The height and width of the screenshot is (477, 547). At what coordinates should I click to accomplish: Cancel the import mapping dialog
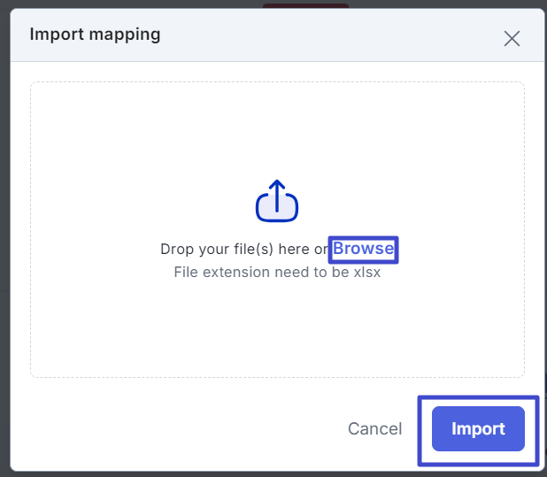tap(374, 428)
